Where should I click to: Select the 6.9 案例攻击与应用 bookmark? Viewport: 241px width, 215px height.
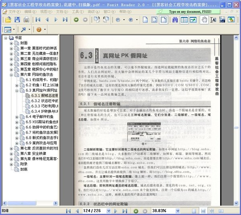tap(41, 143)
